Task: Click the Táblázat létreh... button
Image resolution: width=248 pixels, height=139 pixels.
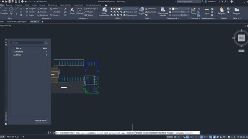Action: pos(41,120)
